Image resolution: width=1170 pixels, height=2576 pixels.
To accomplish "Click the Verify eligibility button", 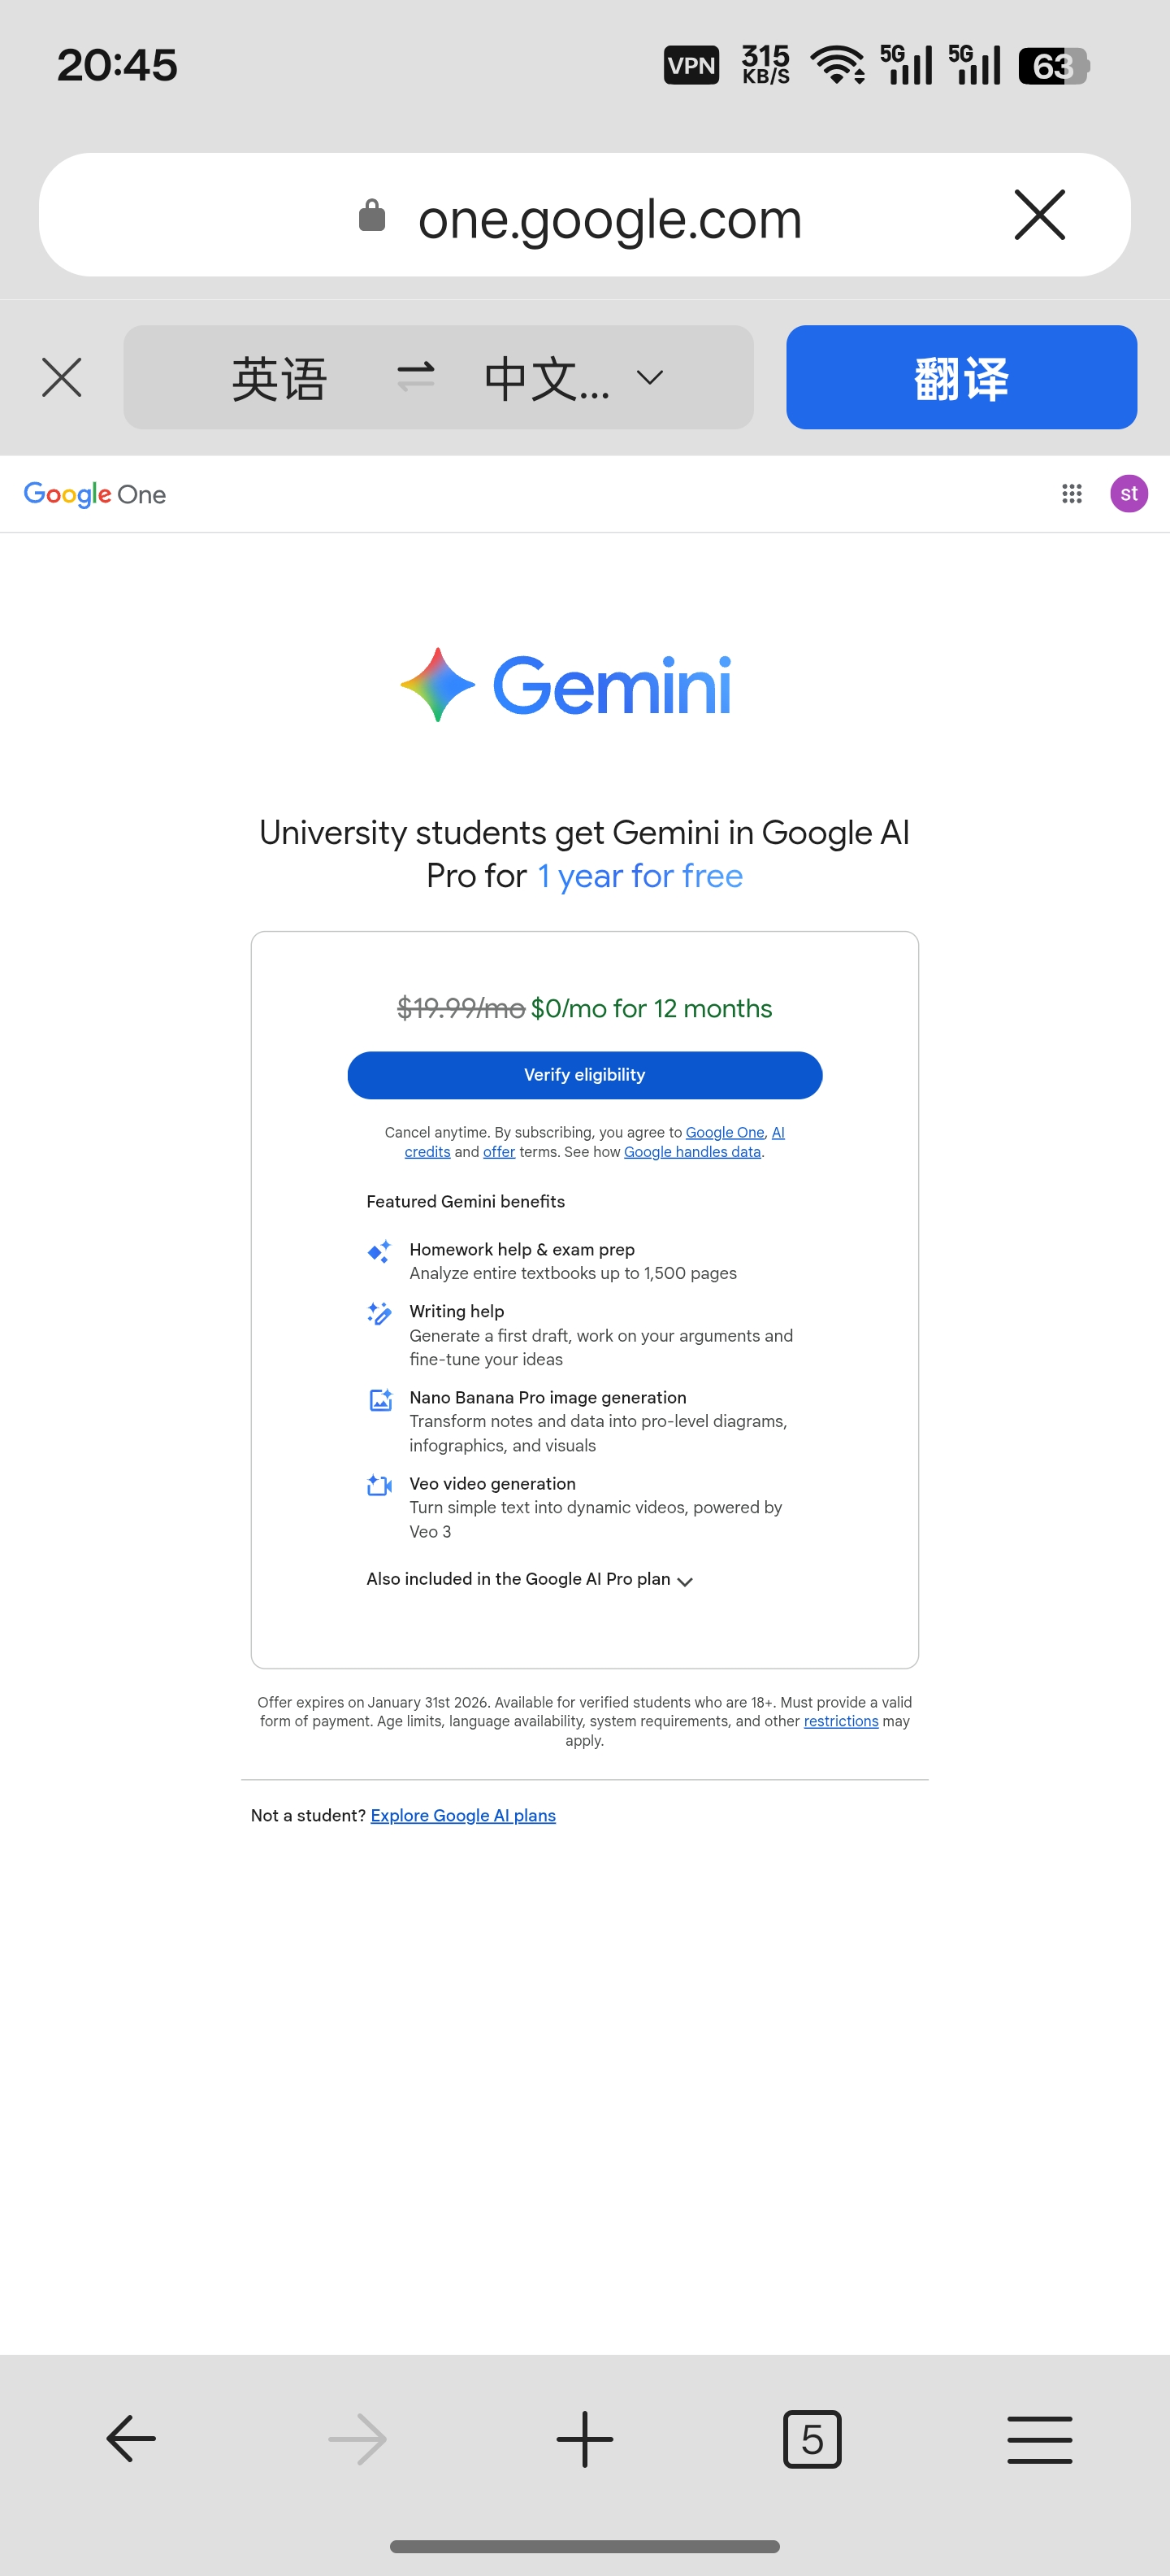I will click(584, 1075).
